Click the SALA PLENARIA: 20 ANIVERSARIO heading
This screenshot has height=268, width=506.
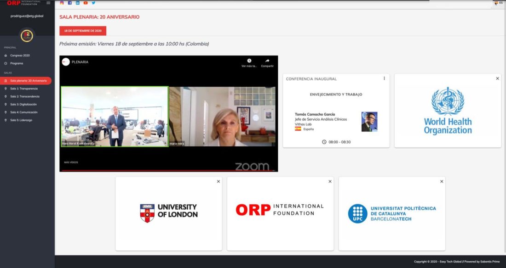point(99,17)
